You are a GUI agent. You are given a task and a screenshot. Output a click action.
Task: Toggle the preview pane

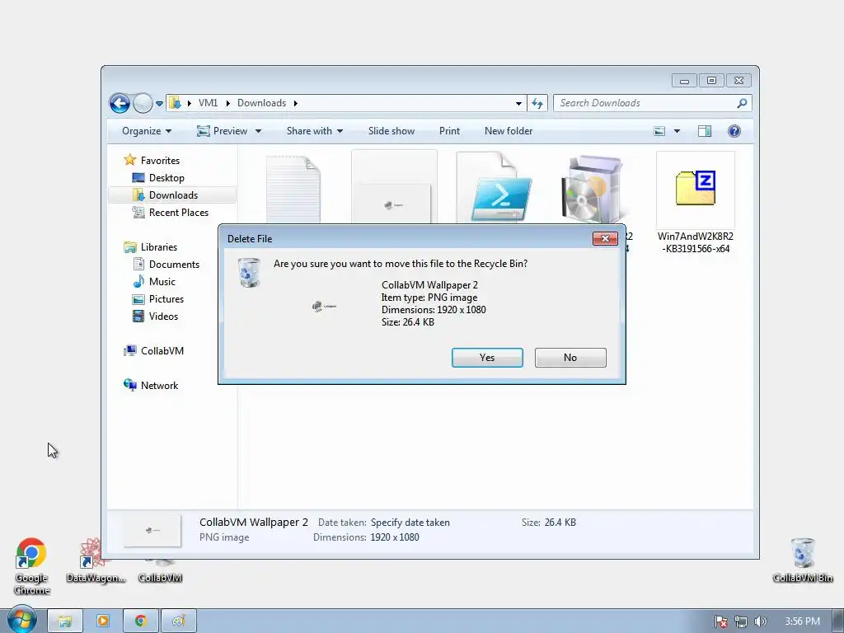pyautogui.click(x=705, y=131)
